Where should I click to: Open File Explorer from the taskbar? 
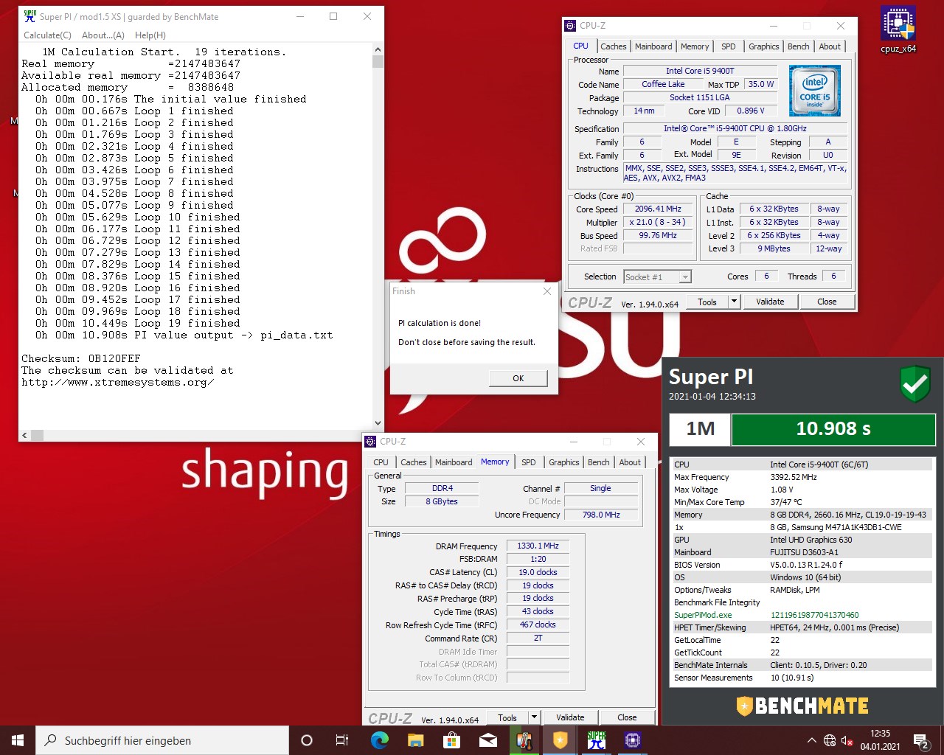click(x=415, y=740)
